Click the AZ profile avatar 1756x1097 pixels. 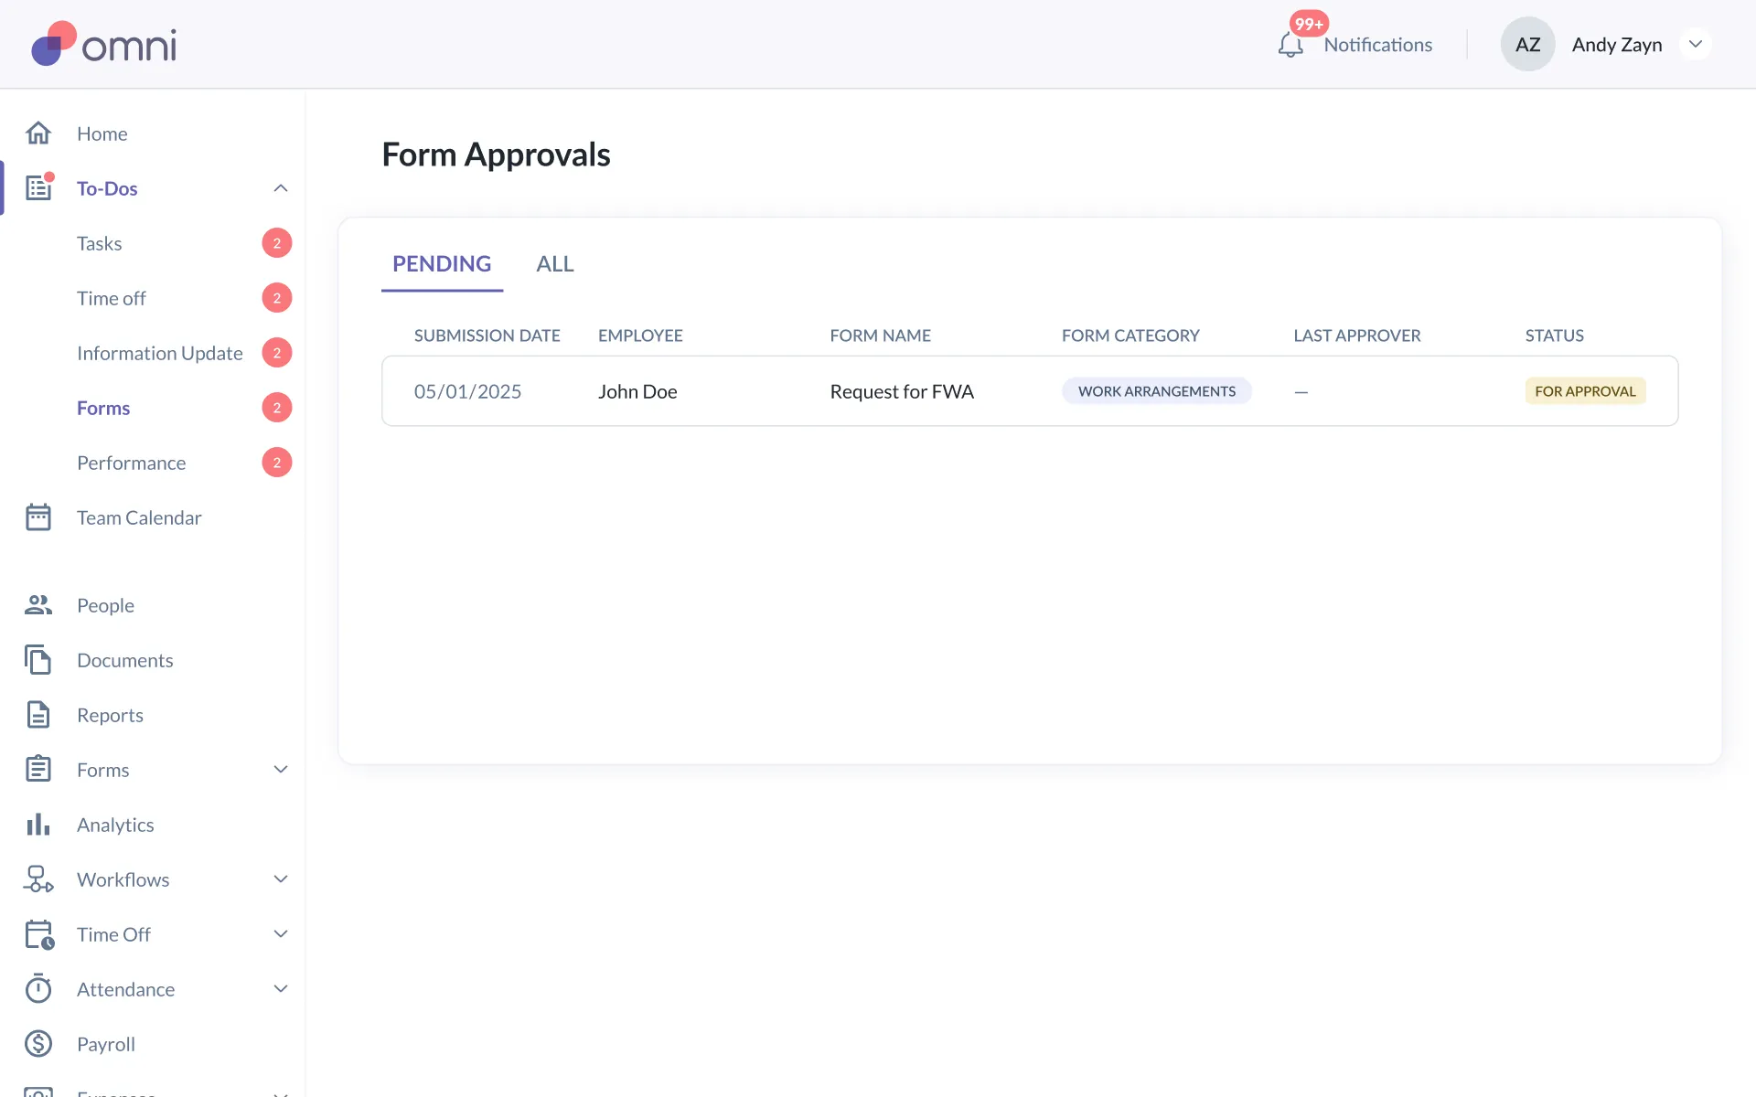[1527, 45]
